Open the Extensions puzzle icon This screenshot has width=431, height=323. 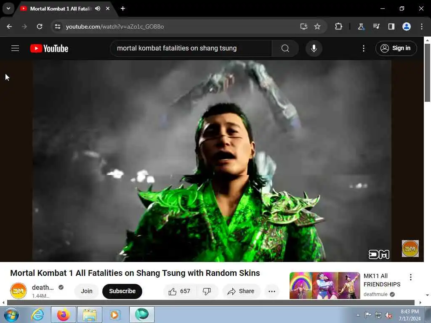(339, 26)
